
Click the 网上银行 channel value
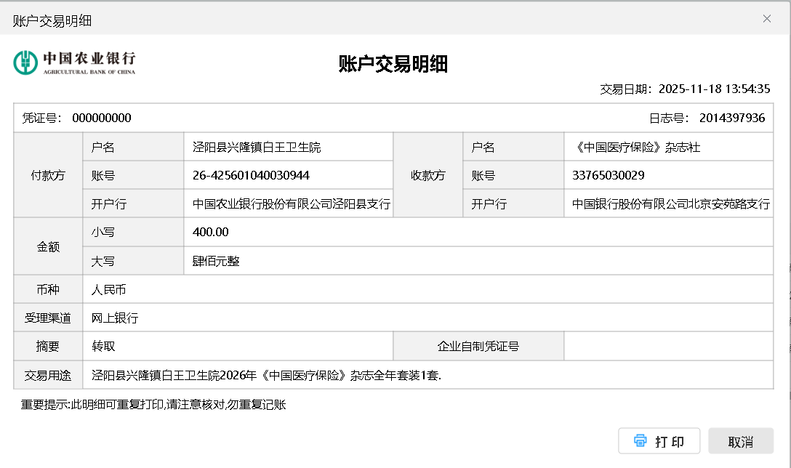coord(115,318)
